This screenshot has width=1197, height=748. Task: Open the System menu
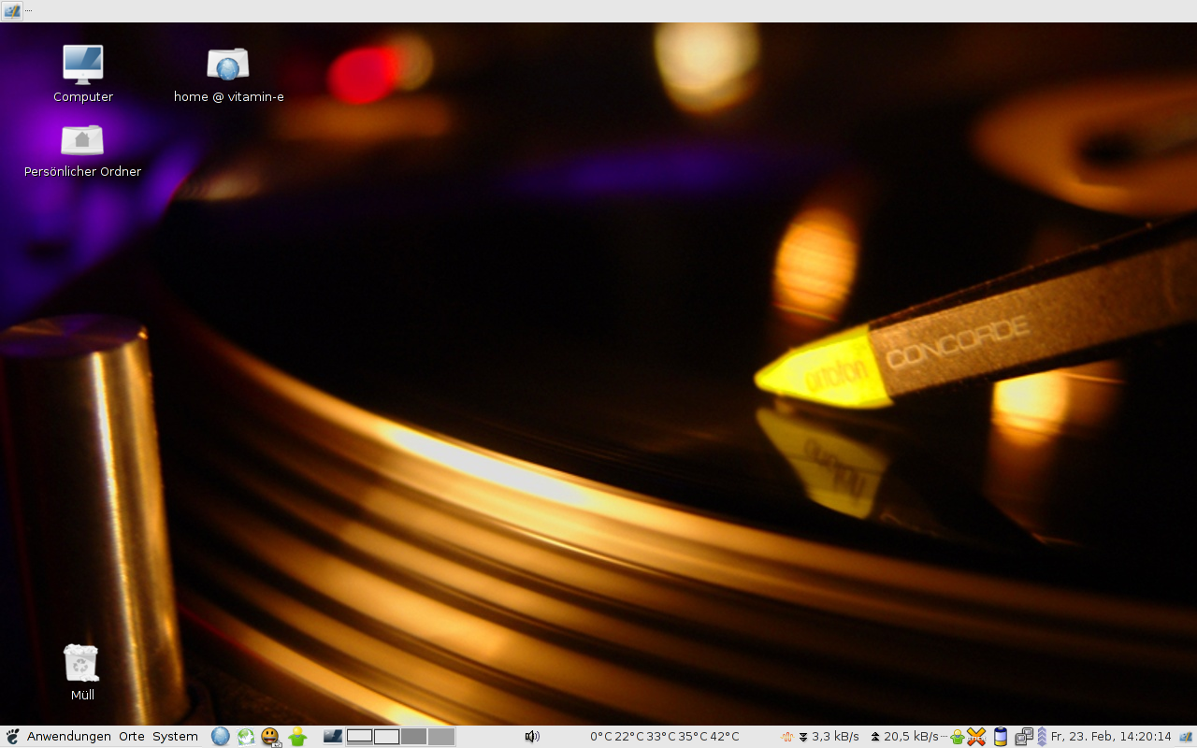click(176, 737)
